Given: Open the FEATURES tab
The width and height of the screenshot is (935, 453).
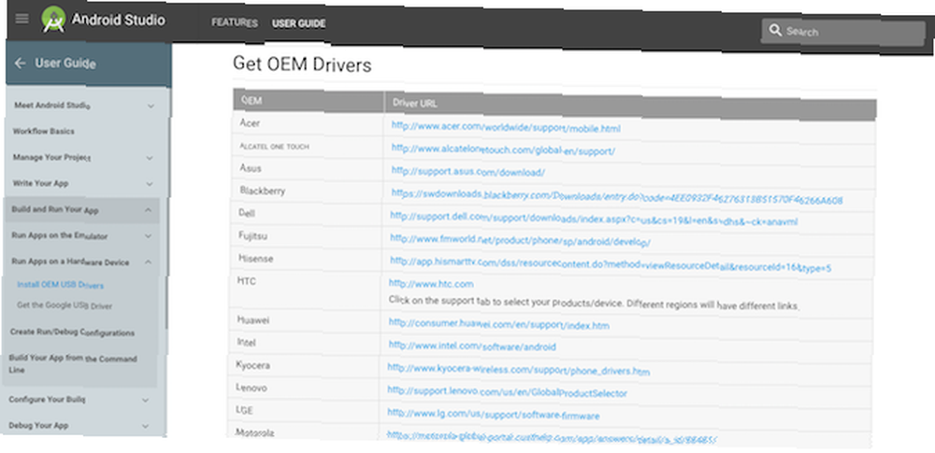Looking at the screenshot, I should pos(235,22).
